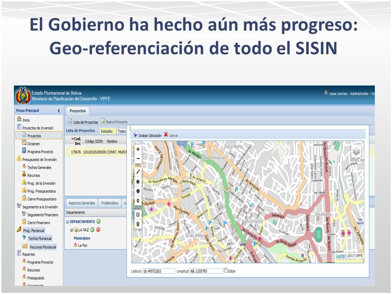
Task: Select Presupuesto de Inversión menu group
Action: pyautogui.click(x=37, y=160)
